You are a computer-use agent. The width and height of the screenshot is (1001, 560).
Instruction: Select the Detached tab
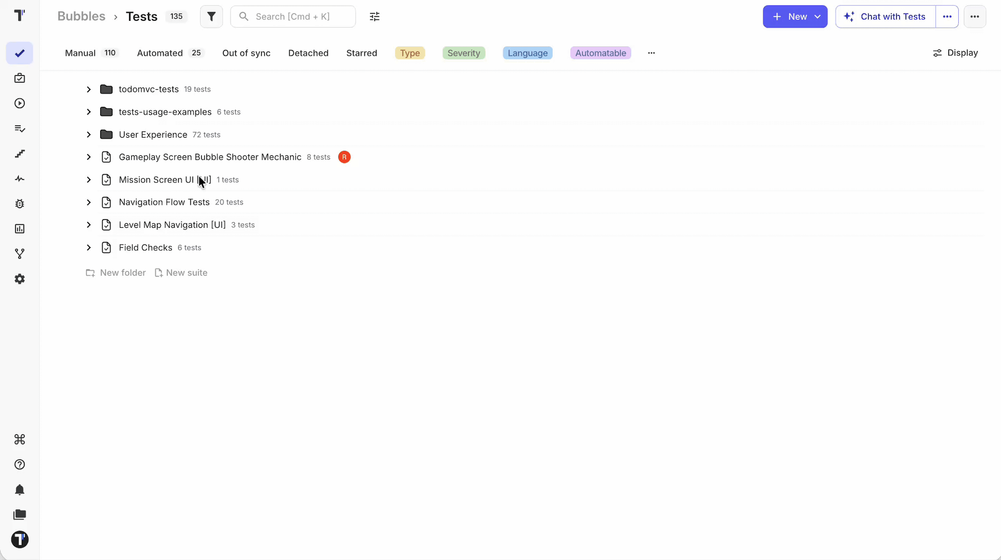tap(308, 53)
